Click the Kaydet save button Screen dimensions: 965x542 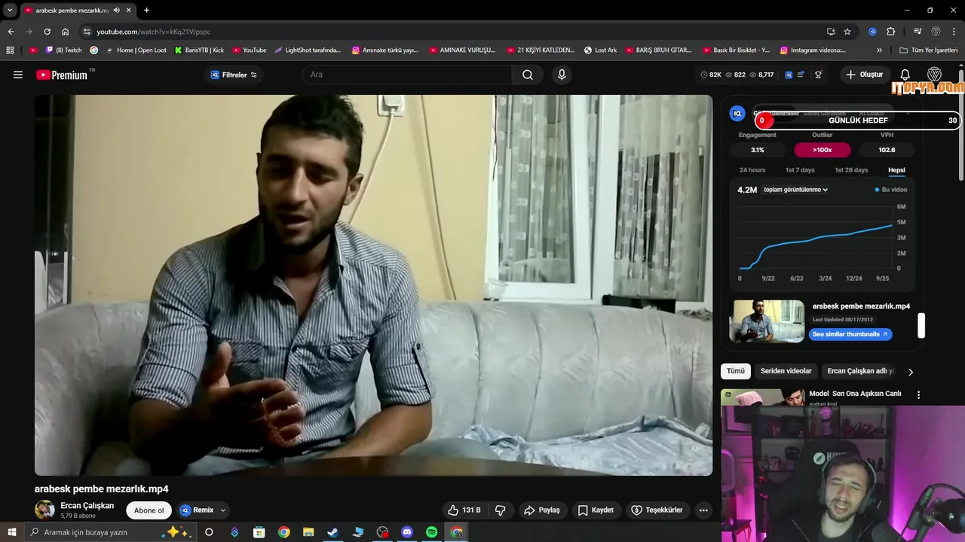(x=596, y=510)
